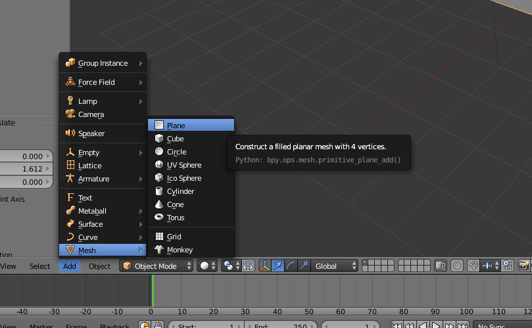The image size is (532, 328).
Task: Choose UV Sphere from mesh list
Action: (x=191, y=165)
